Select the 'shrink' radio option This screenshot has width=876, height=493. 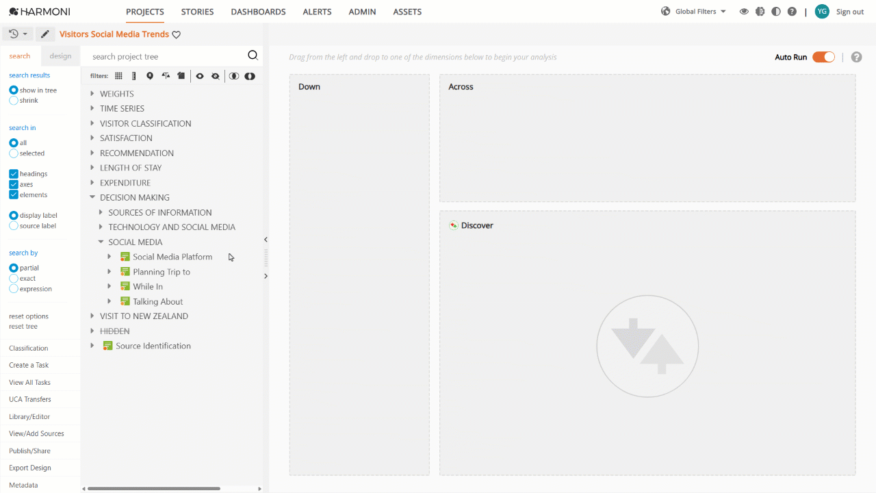click(x=14, y=101)
